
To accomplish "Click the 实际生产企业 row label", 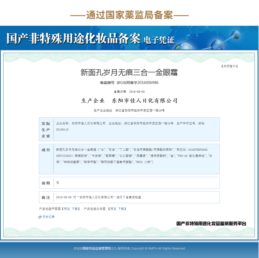I will click(x=46, y=130).
